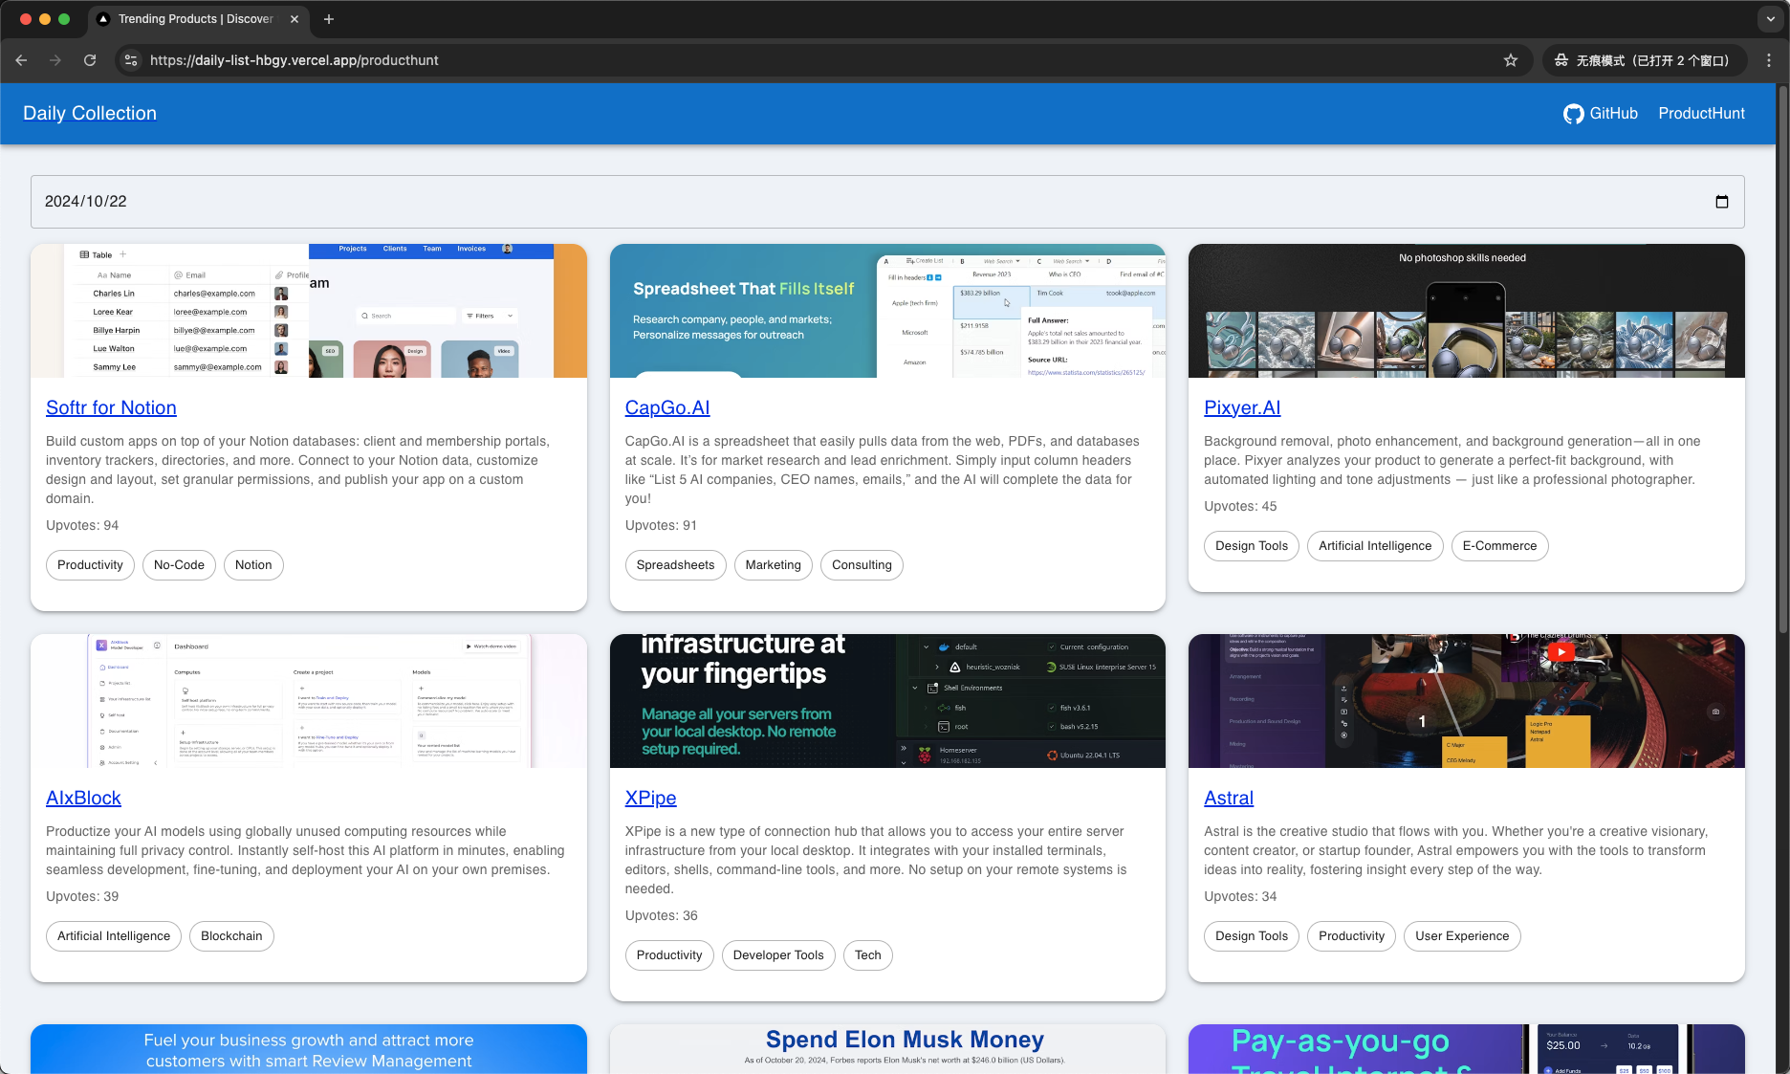This screenshot has width=1790, height=1074.
Task: Bookmark this page with the star icon
Action: [1511, 60]
